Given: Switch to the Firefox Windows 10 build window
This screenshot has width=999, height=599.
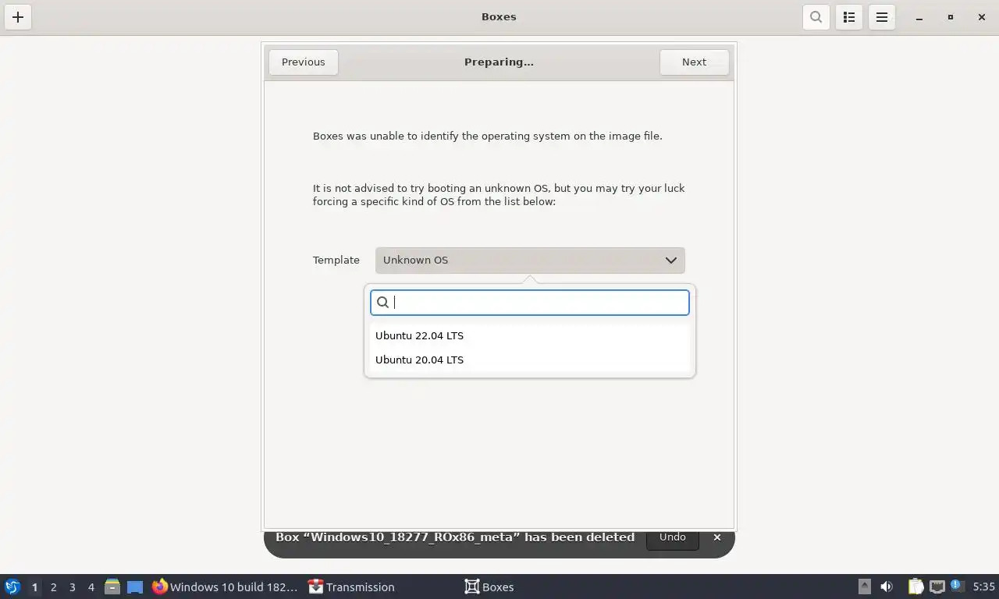Looking at the screenshot, I should point(226,587).
